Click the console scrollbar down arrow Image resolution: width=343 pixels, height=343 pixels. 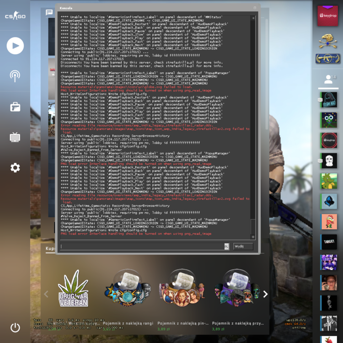tap(253, 237)
